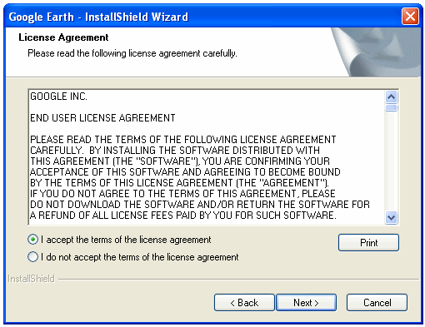Click the "I accept the terms" label text
The width and height of the screenshot is (425, 327).
coord(126,240)
